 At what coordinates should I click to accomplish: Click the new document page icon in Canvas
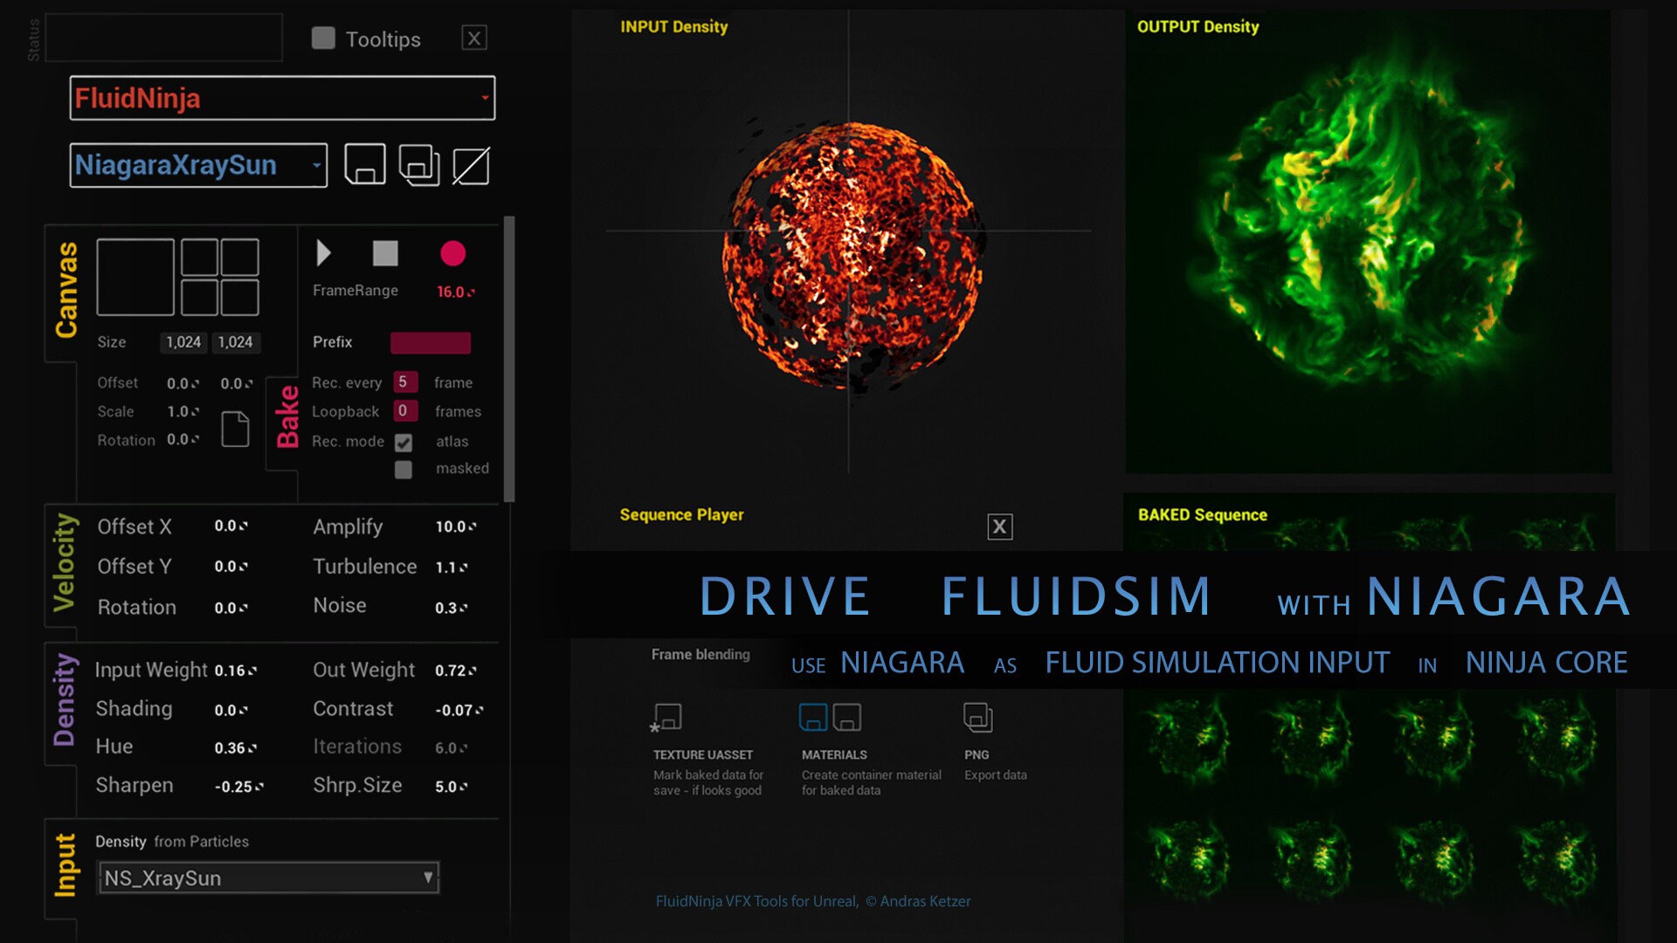235,430
